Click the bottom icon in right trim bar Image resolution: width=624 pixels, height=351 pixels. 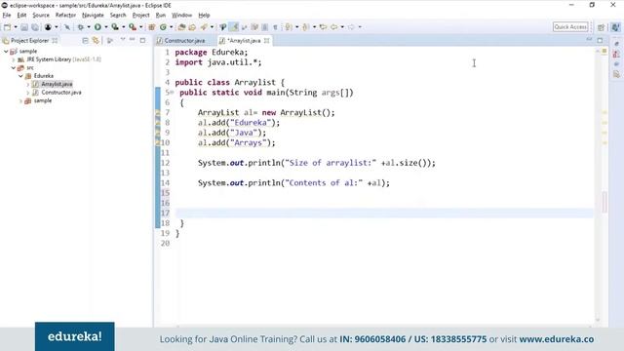click(616, 74)
